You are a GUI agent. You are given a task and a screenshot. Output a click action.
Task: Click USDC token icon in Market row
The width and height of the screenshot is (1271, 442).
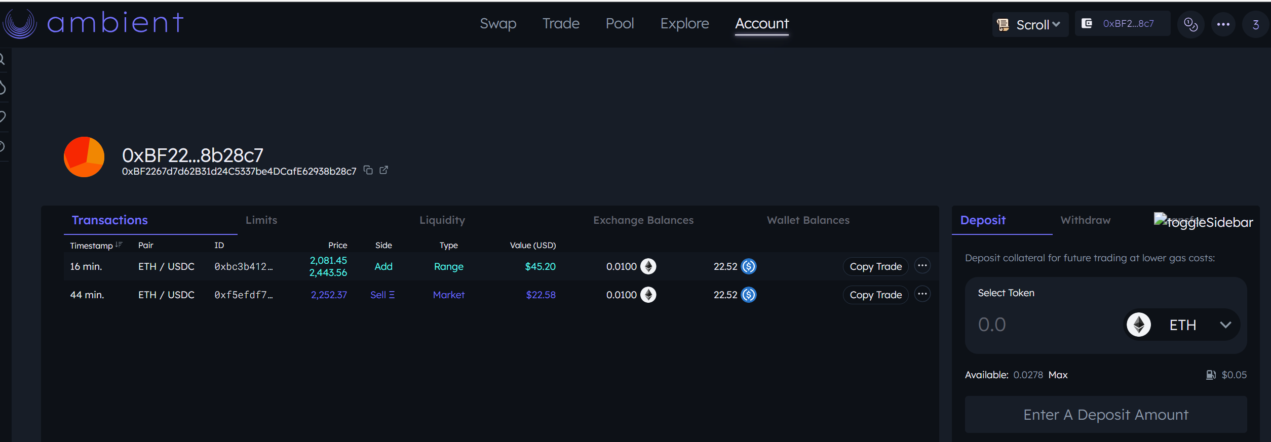tap(749, 295)
